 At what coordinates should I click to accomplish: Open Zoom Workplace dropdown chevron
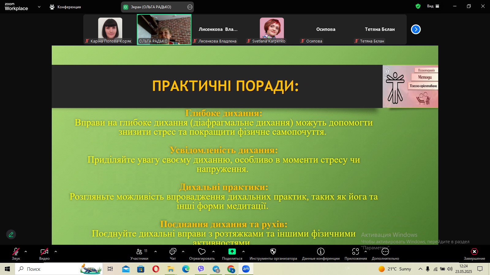point(39,7)
